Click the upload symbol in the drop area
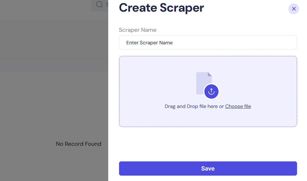 [x=211, y=91]
